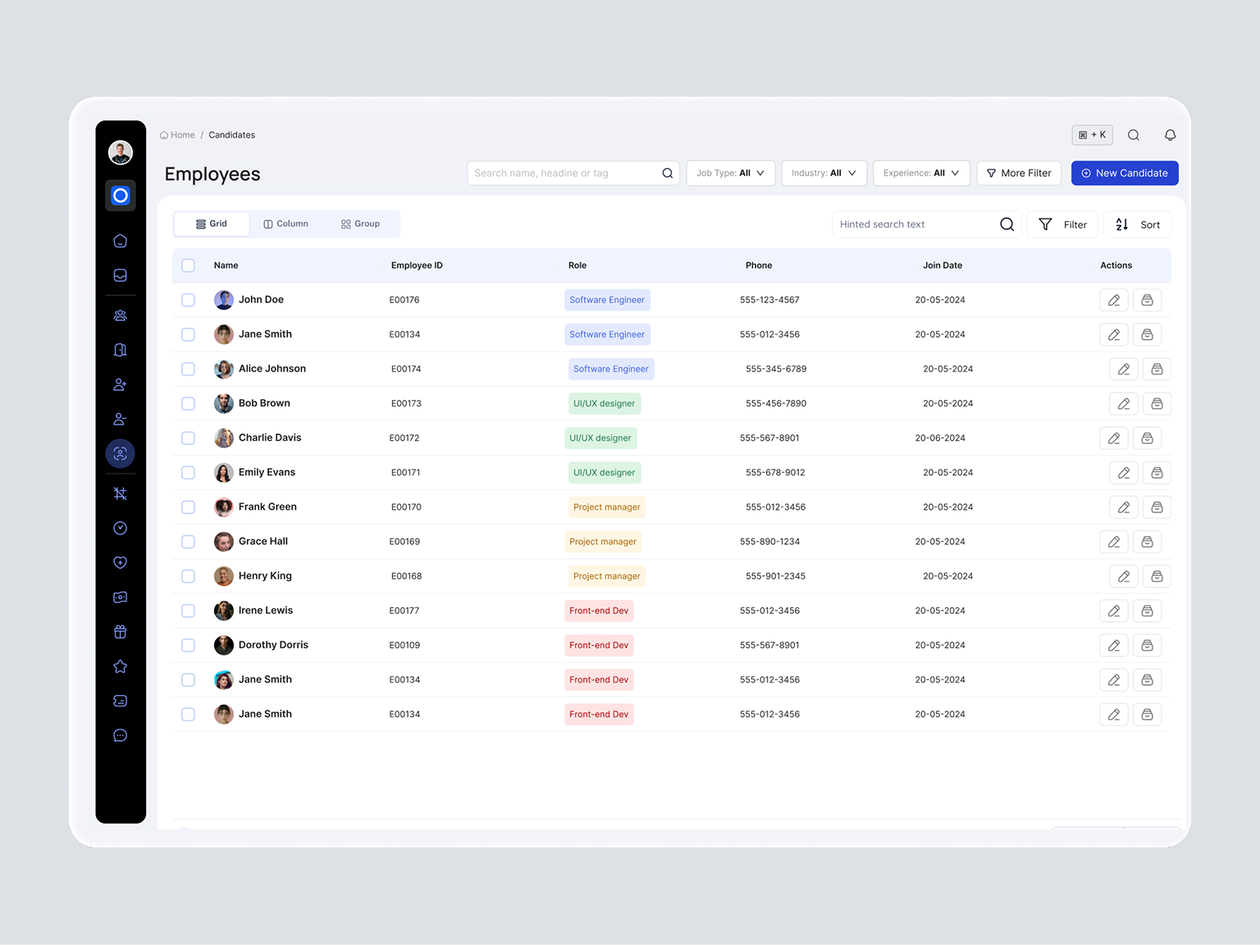Screen dimensions: 1260x945
Task: Open the Candidates icon highlighted in sidebar
Action: pyautogui.click(x=121, y=453)
